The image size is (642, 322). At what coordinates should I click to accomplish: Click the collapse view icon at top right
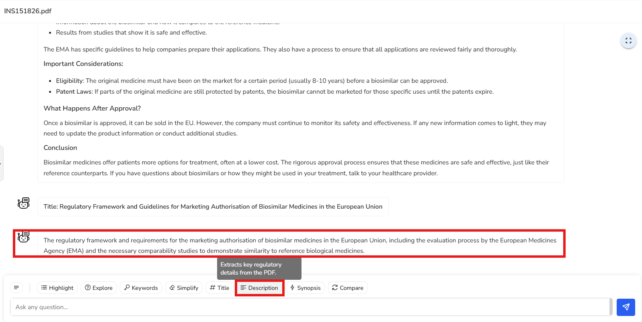628,41
